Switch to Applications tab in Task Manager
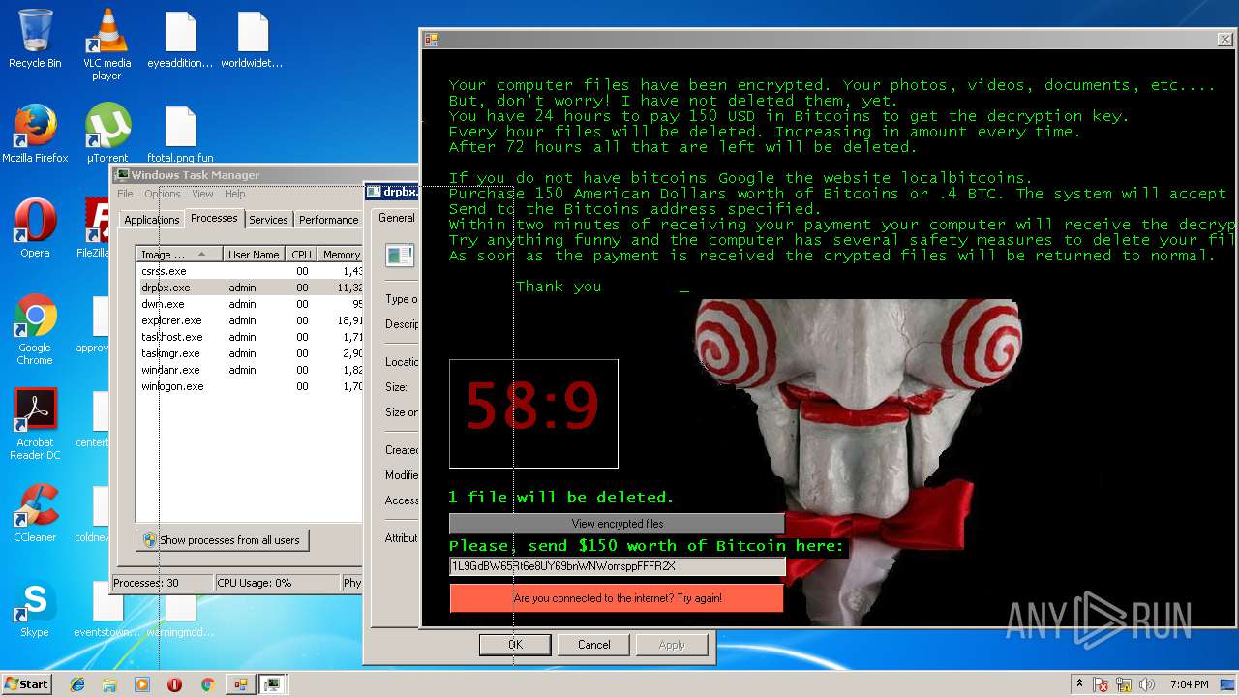Viewport: 1239px width, 697px height. pyautogui.click(x=152, y=220)
